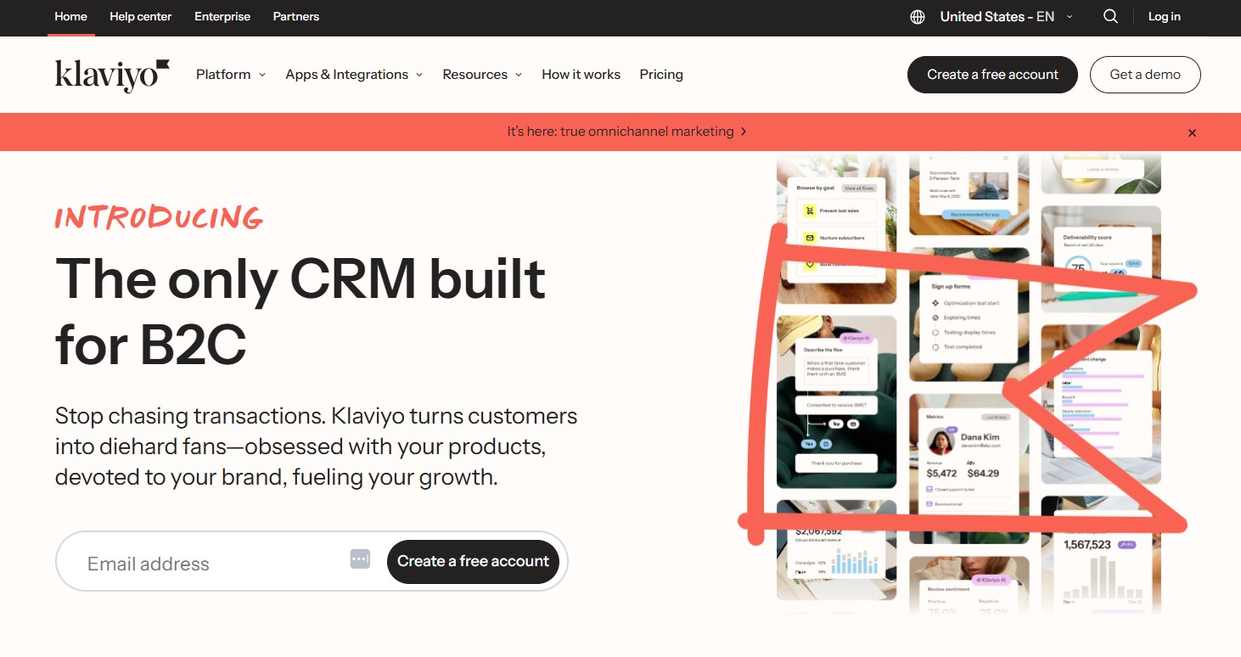This screenshot has width=1241, height=657.
Task: Select the No chip in the consent flow
Action: [x=836, y=424]
